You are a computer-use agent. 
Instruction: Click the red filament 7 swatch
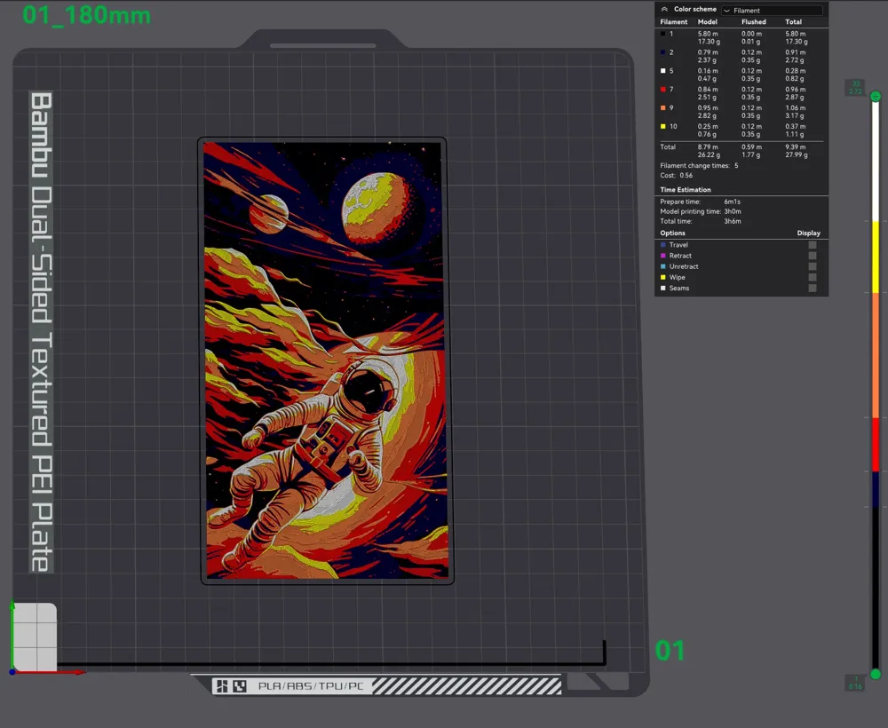pos(662,90)
